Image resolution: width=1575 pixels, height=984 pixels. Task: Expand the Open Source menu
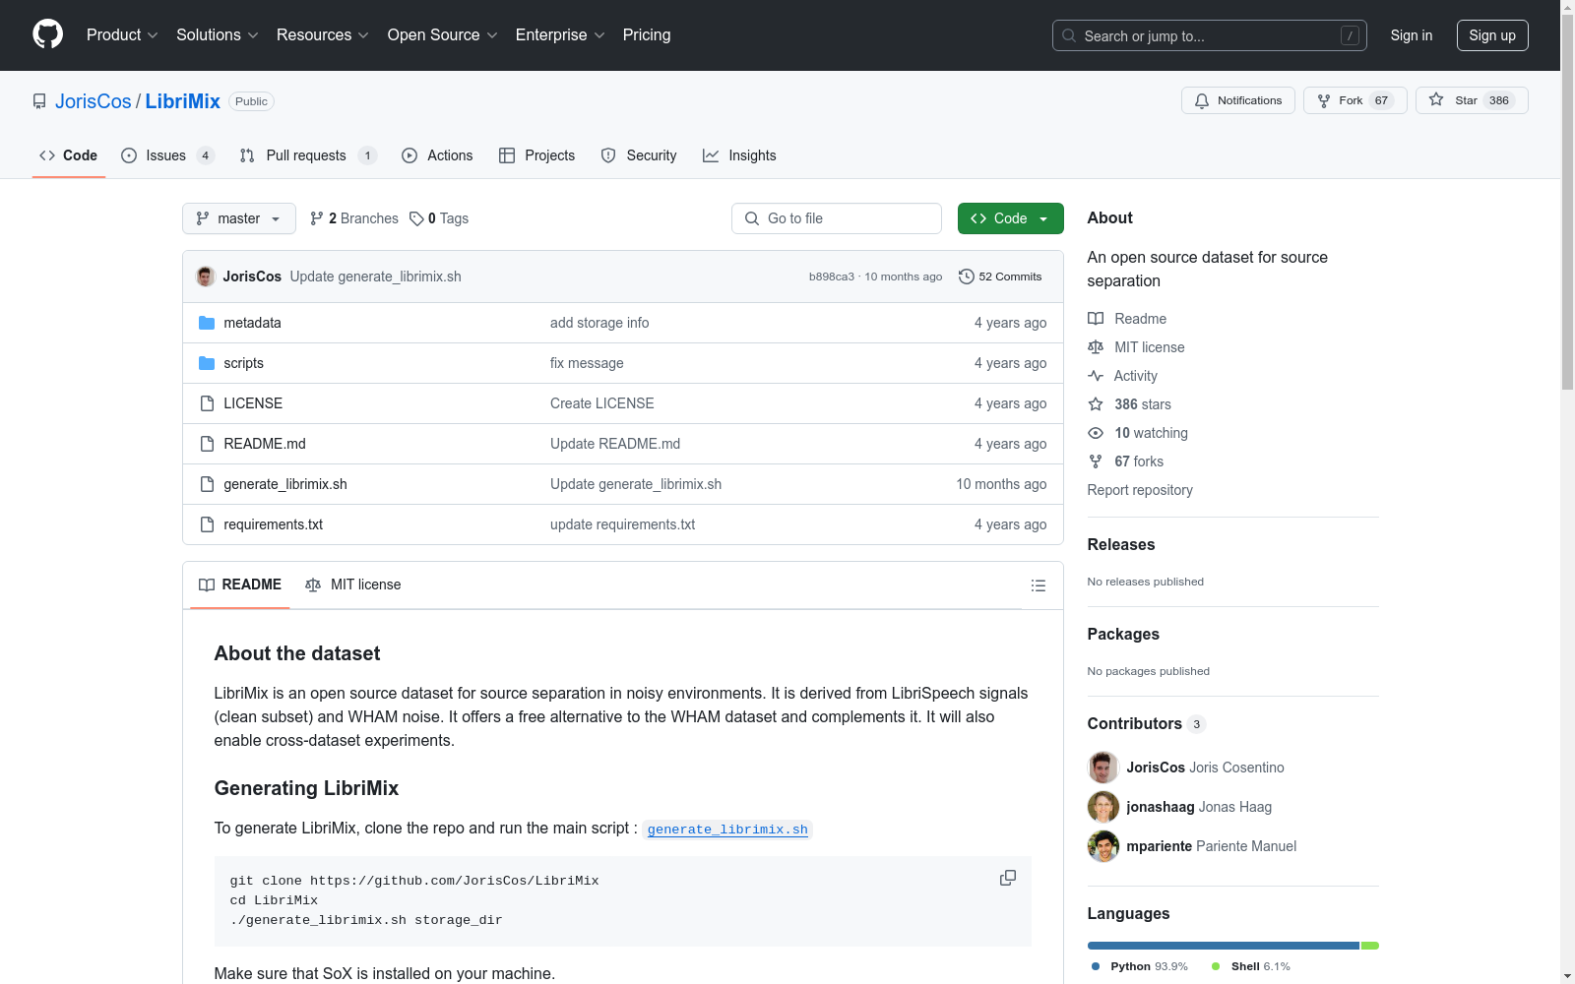point(443,35)
